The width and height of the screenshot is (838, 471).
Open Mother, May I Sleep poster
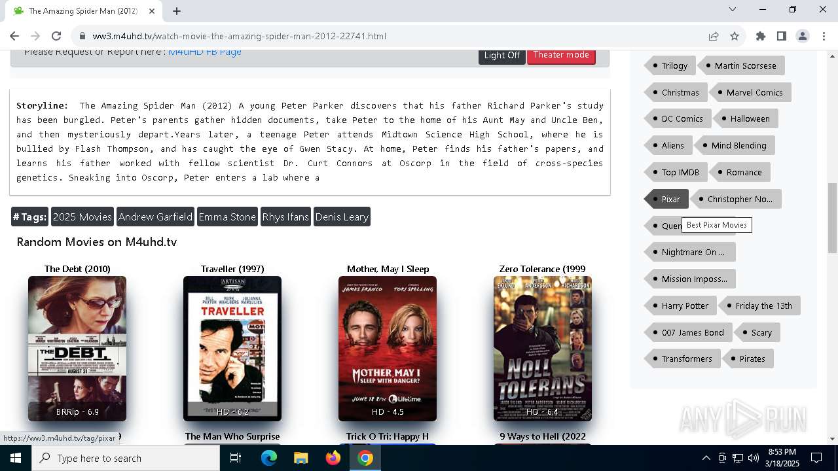coord(388,349)
